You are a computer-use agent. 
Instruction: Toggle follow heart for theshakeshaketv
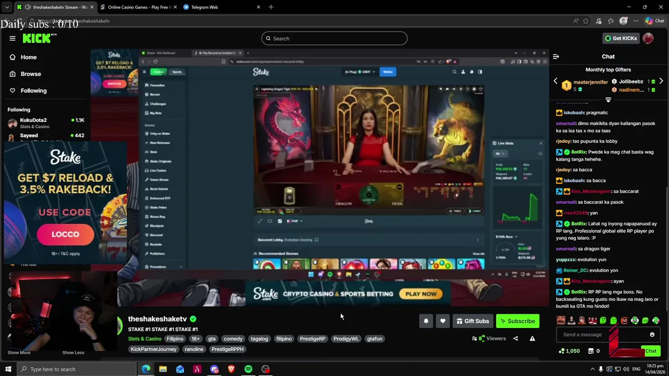click(443, 321)
